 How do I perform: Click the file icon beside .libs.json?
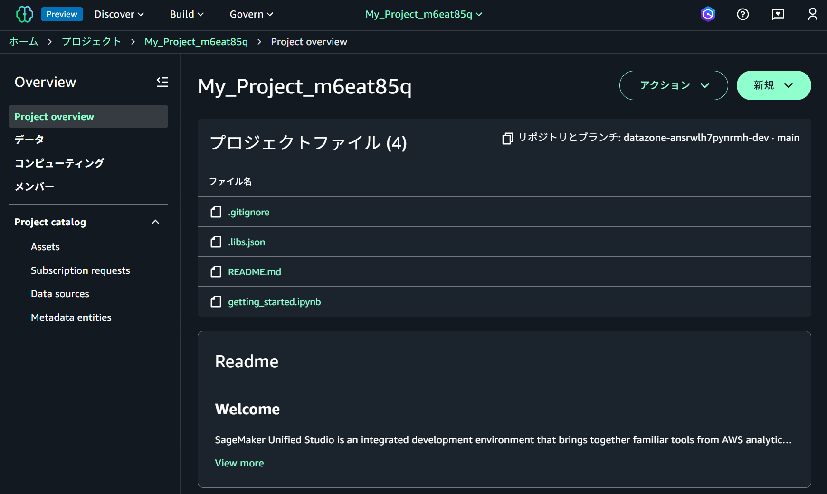(216, 242)
